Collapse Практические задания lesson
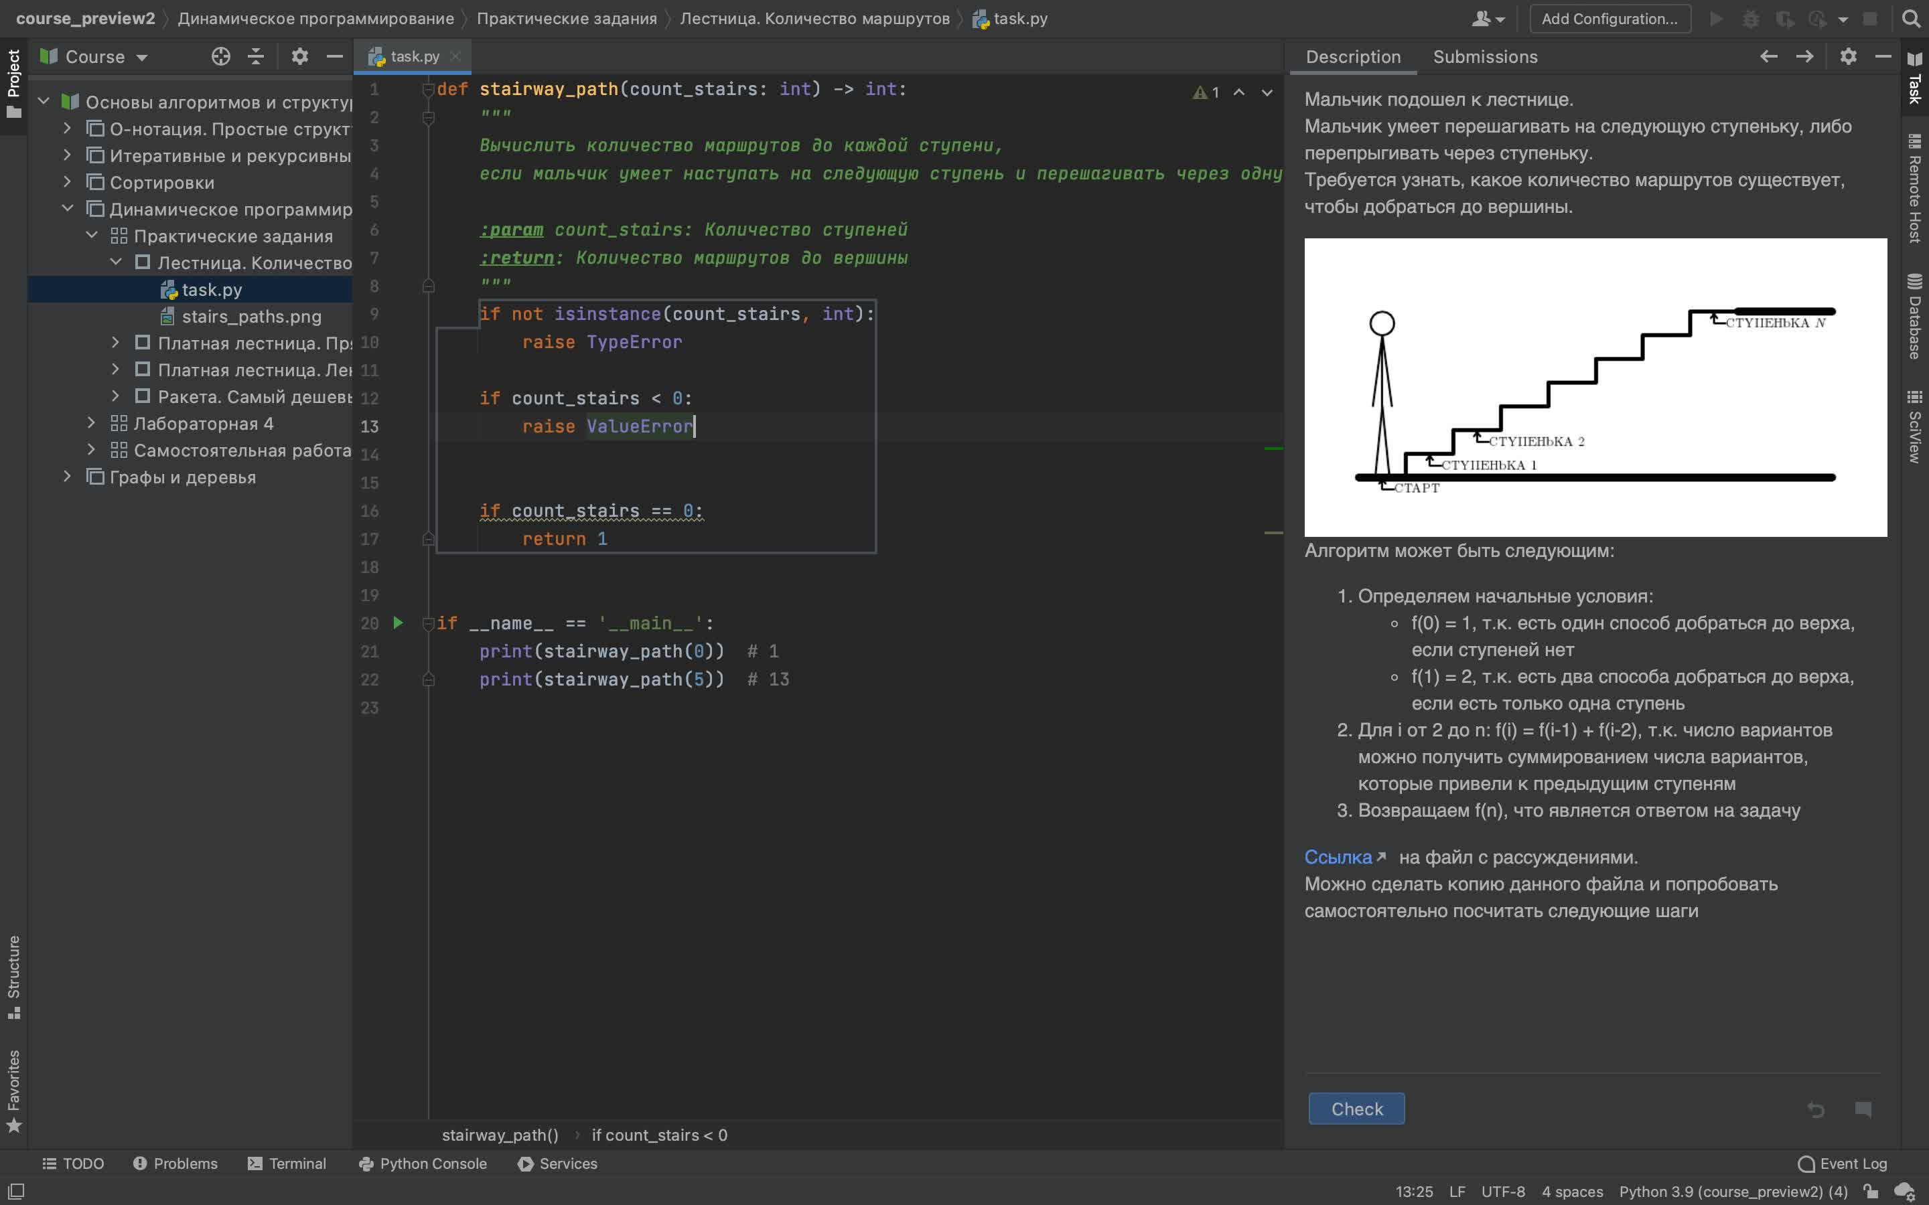Image resolution: width=1929 pixels, height=1205 pixels. (x=92, y=235)
